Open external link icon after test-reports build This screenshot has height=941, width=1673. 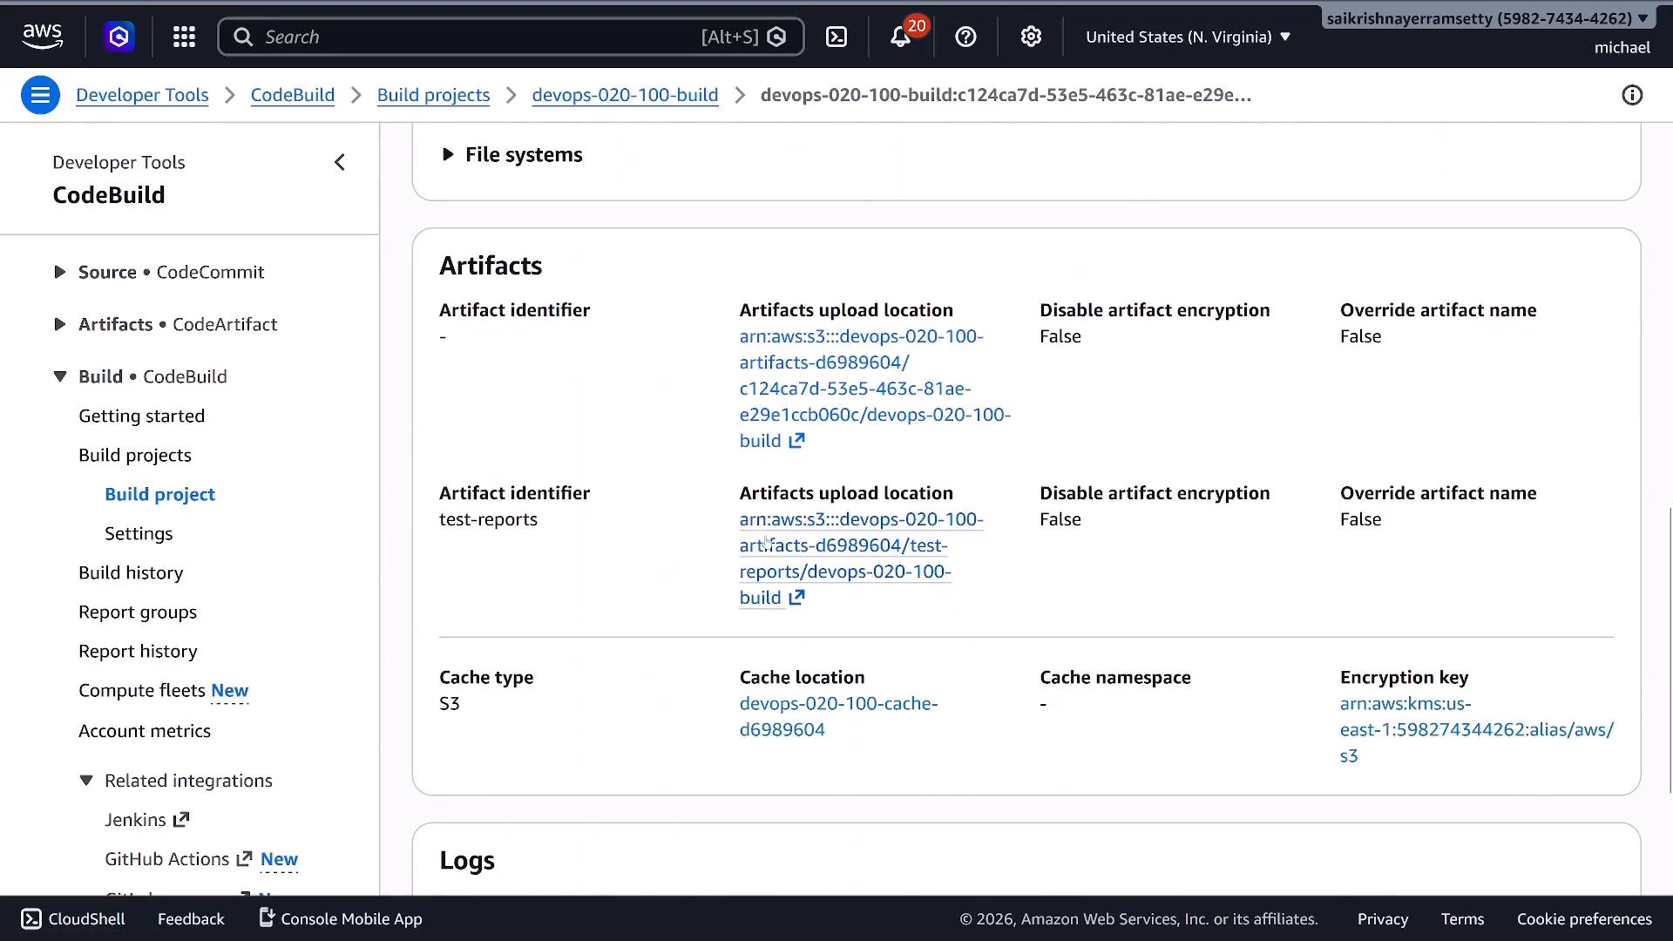tap(796, 598)
